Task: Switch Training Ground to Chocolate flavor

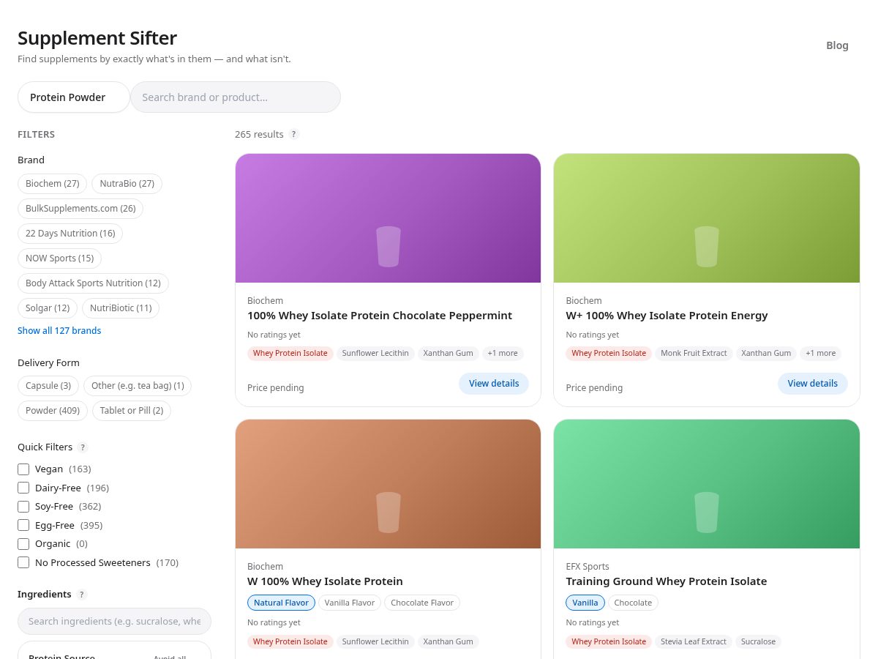Action: pyautogui.click(x=633, y=603)
